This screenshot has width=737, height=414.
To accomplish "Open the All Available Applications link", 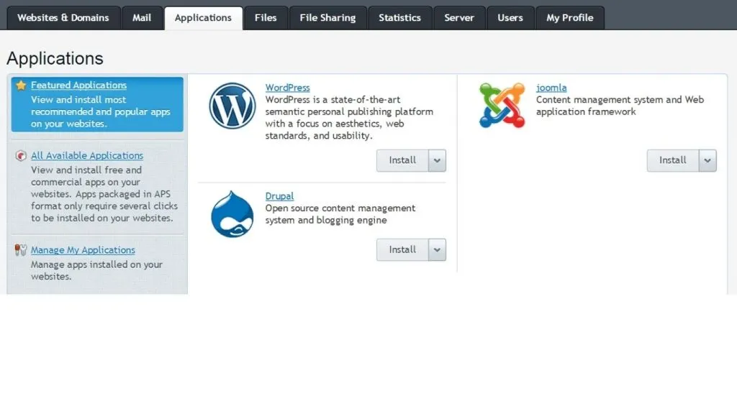I will (87, 155).
